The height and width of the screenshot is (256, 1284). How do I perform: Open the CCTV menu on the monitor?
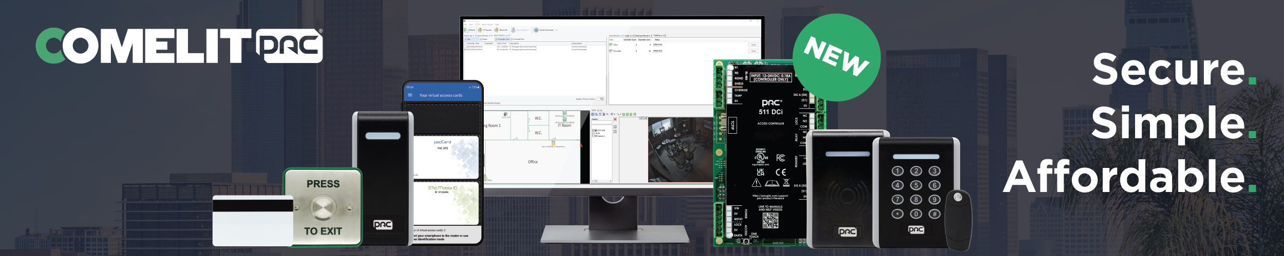tap(477, 25)
